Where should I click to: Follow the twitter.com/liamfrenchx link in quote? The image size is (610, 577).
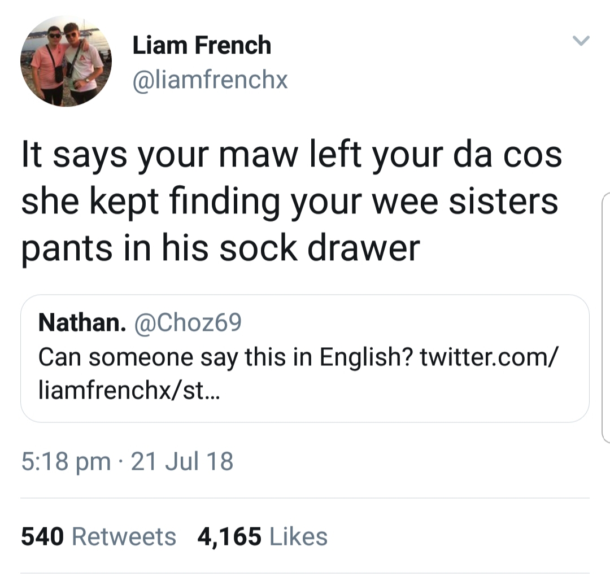pyautogui.click(x=298, y=373)
